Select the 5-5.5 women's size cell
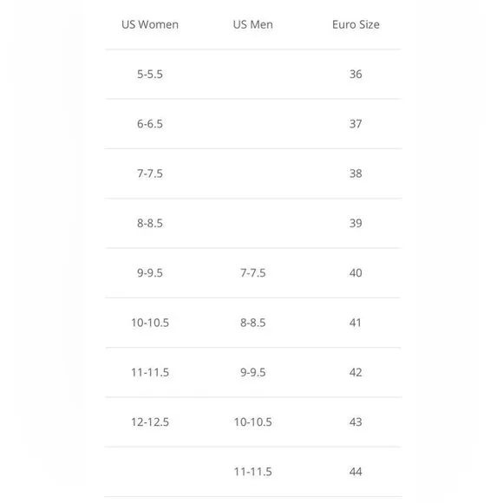The width and height of the screenshot is (503, 503). click(x=150, y=74)
